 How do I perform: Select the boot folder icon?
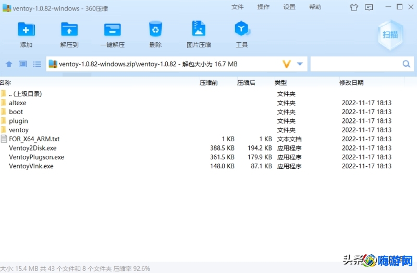pos(4,111)
